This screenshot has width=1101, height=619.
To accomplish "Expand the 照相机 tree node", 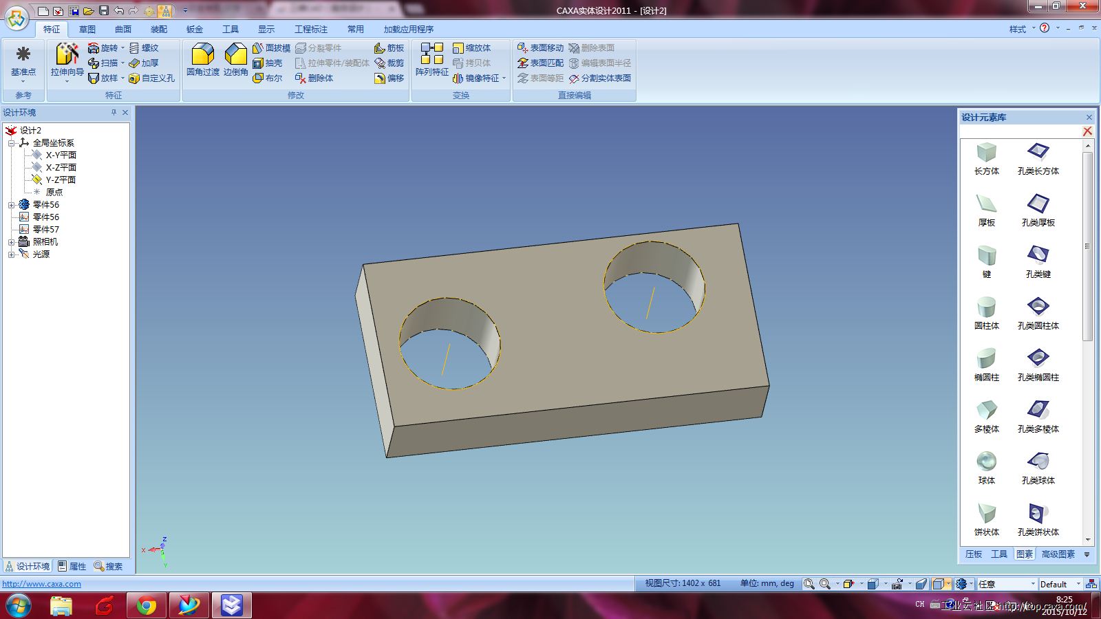I will (x=12, y=242).
